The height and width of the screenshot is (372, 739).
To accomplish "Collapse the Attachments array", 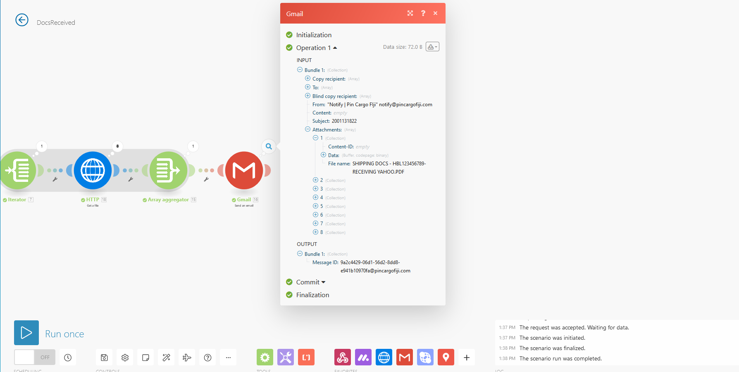I will [x=308, y=129].
